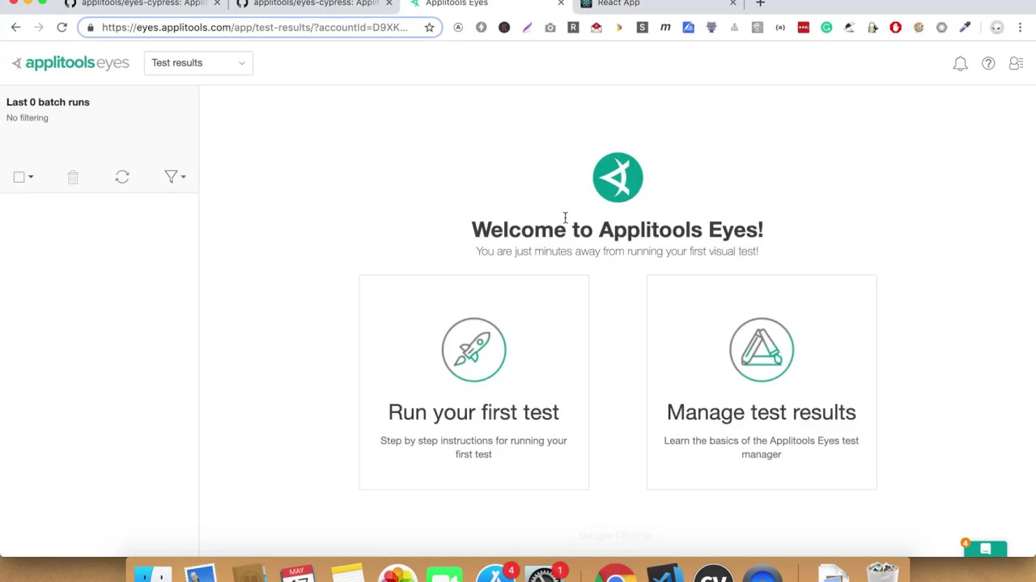Open the filter funnel dropdown
Screen dimensions: 1036x582
(175, 177)
